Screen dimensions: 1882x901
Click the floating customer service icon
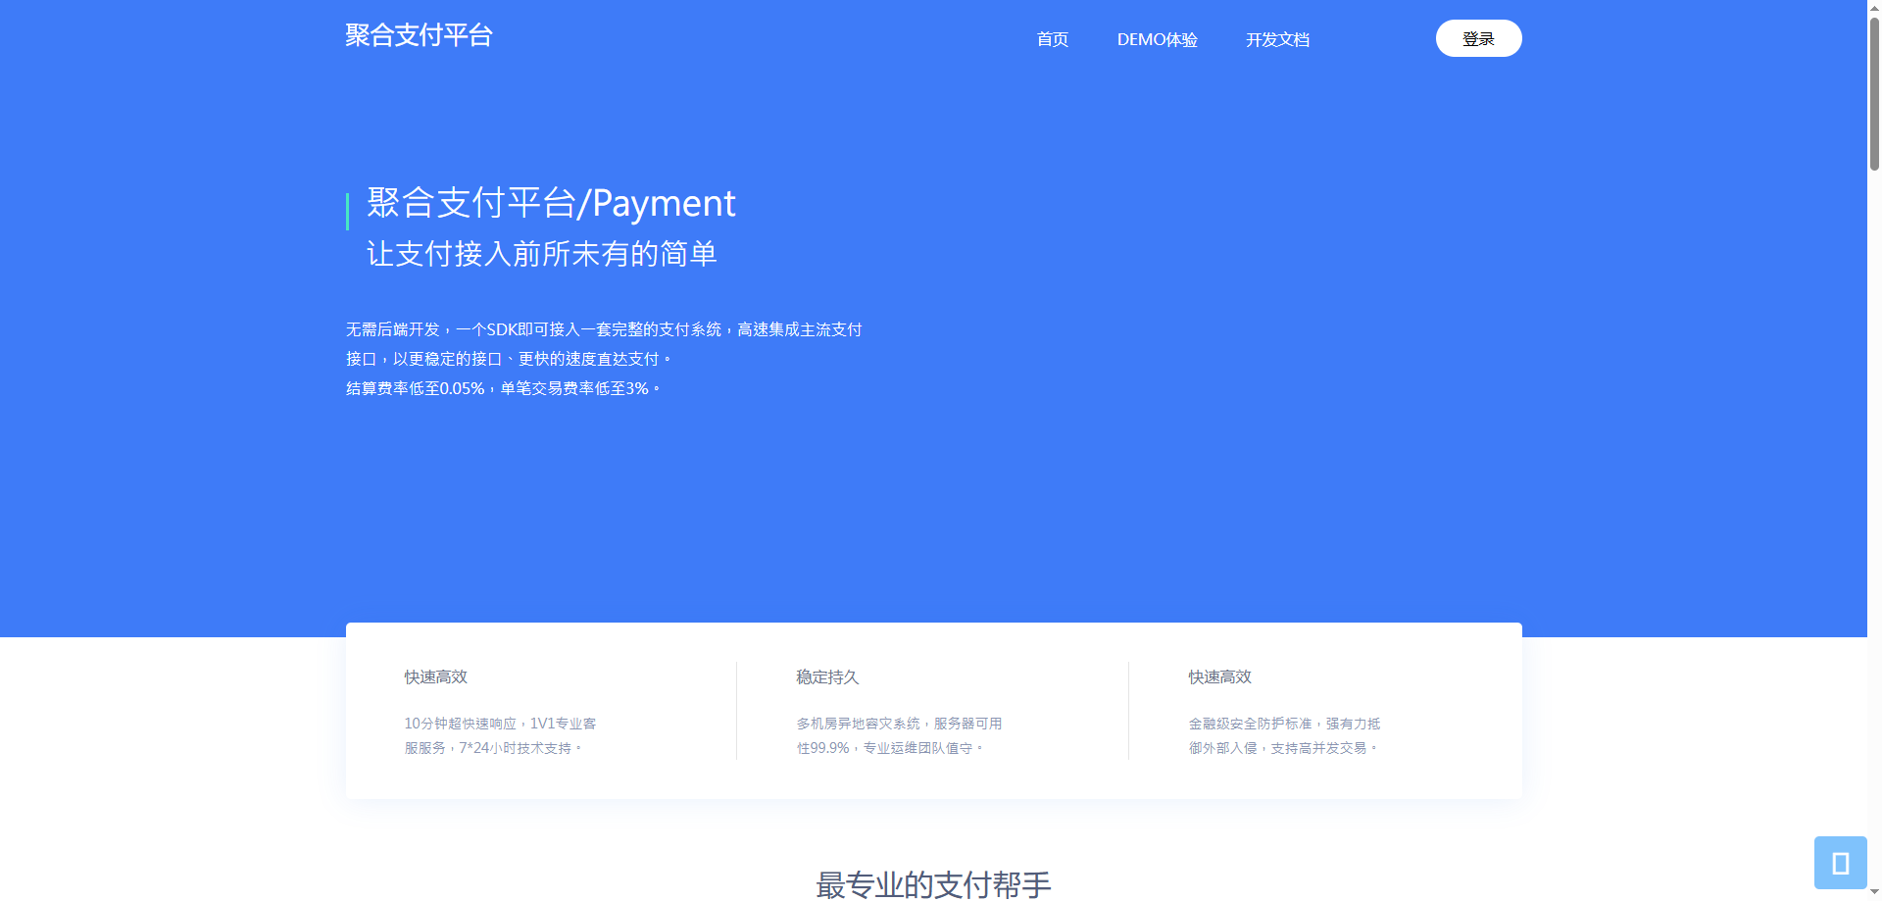1841,862
